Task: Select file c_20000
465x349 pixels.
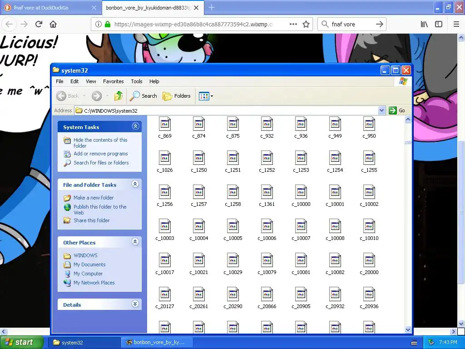Action: point(369,264)
